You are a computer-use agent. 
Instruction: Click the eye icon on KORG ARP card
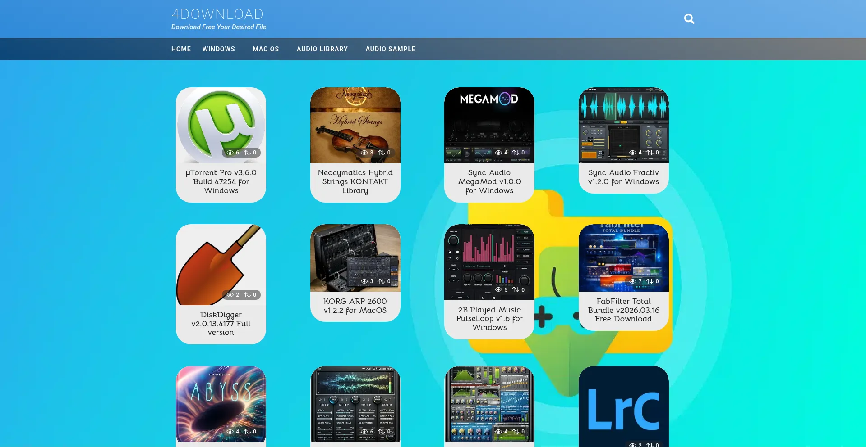point(364,281)
